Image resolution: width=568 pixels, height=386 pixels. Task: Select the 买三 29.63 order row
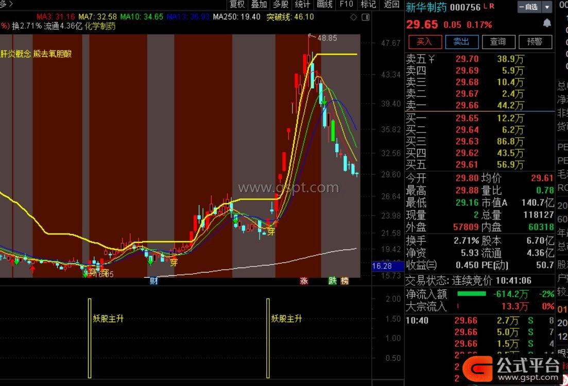click(479, 141)
